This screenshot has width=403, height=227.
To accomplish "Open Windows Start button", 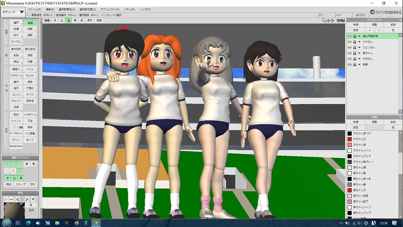I will [6, 223].
